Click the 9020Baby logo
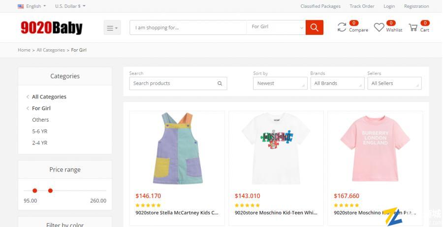This screenshot has width=443, height=227. (51, 28)
